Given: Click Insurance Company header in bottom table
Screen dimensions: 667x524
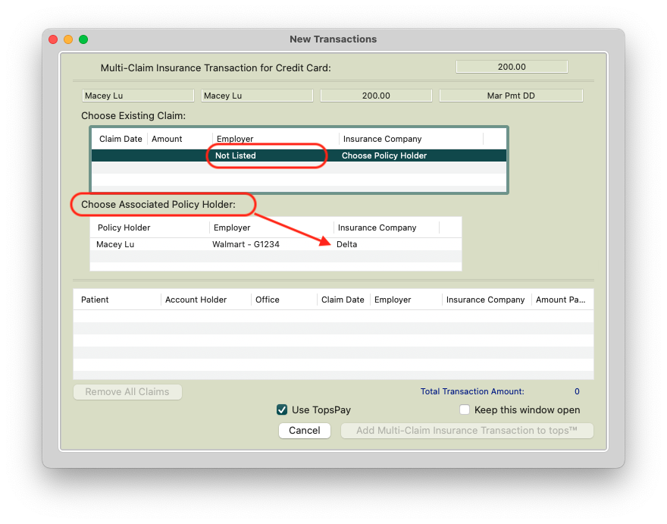Looking at the screenshot, I should pyautogui.click(x=485, y=300).
